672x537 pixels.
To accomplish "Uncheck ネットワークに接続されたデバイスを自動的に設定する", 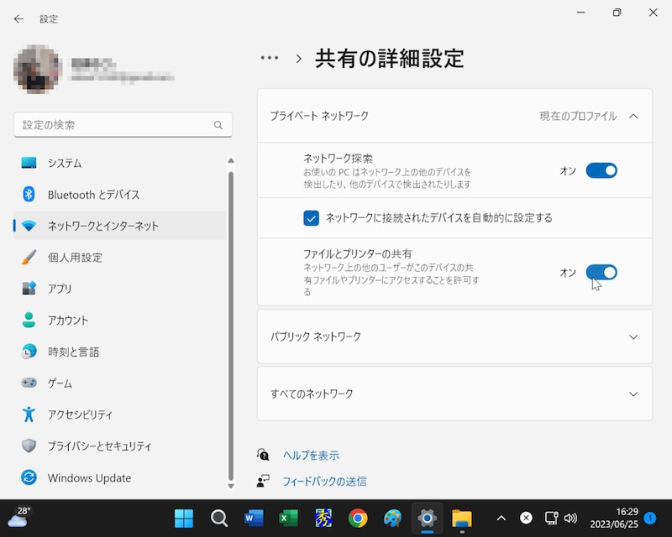I will point(312,218).
